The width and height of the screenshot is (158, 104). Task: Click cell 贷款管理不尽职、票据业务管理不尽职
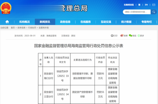(x=82, y=76)
